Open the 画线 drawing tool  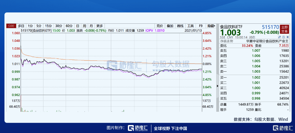click(x=180, y=26)
